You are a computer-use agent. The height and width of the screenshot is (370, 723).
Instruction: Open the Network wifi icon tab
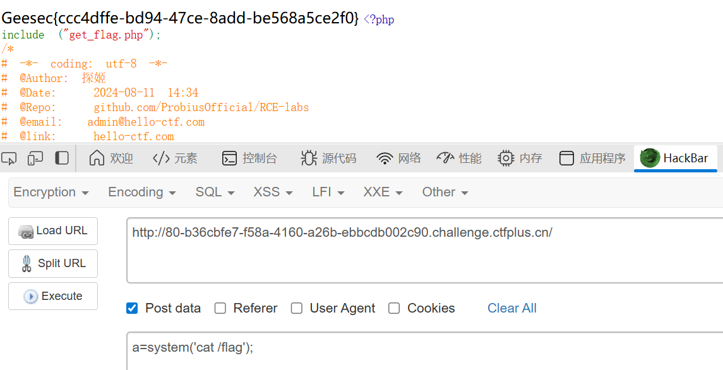tap(398, 158)
